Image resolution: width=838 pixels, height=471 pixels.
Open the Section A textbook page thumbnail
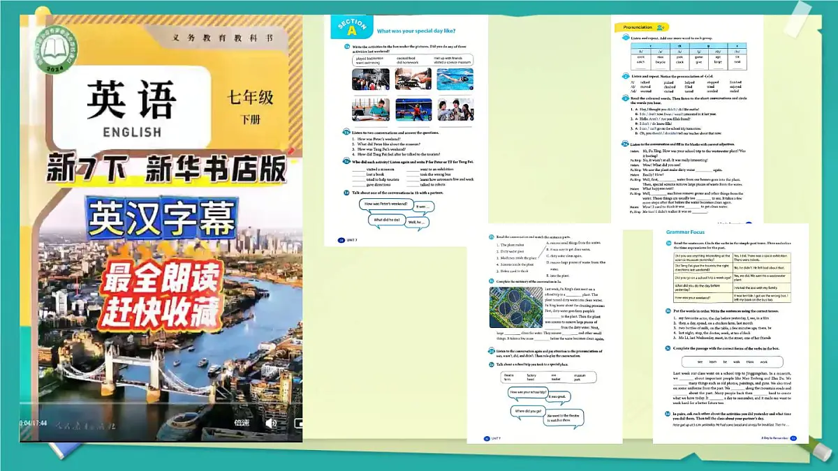tap(406, 130)
